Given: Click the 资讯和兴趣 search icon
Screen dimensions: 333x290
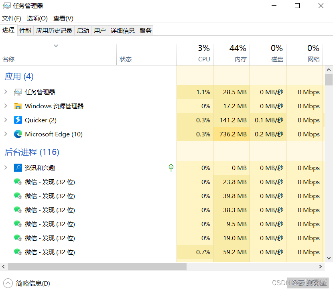Looking at the screenshot, I should pyautogui.click(x=18, y=168).
